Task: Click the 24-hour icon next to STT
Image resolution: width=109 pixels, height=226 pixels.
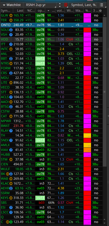Action: tap(11, 92)
